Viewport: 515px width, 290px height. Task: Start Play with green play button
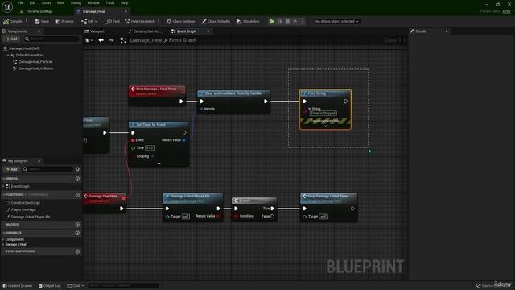[x=272, y=22]
